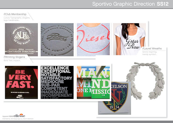This screenshot has width=173, height=123.
Task: Click the Gstar Raw white t-shirt photo
Action: (x=129, y=39)
